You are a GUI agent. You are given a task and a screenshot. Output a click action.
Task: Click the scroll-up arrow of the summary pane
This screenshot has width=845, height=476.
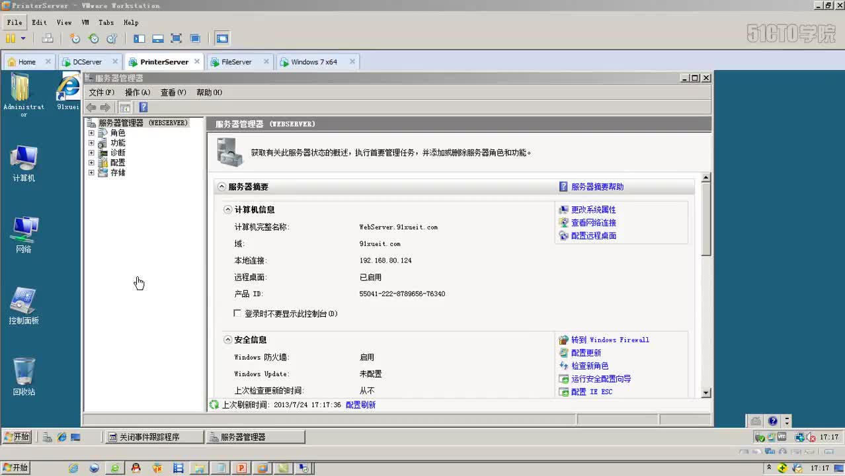pyautogui.click(x=705, y=177)
